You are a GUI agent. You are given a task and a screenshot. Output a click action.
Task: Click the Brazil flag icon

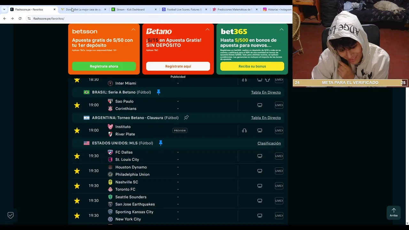pyautogui.click(x=87, y=92)
